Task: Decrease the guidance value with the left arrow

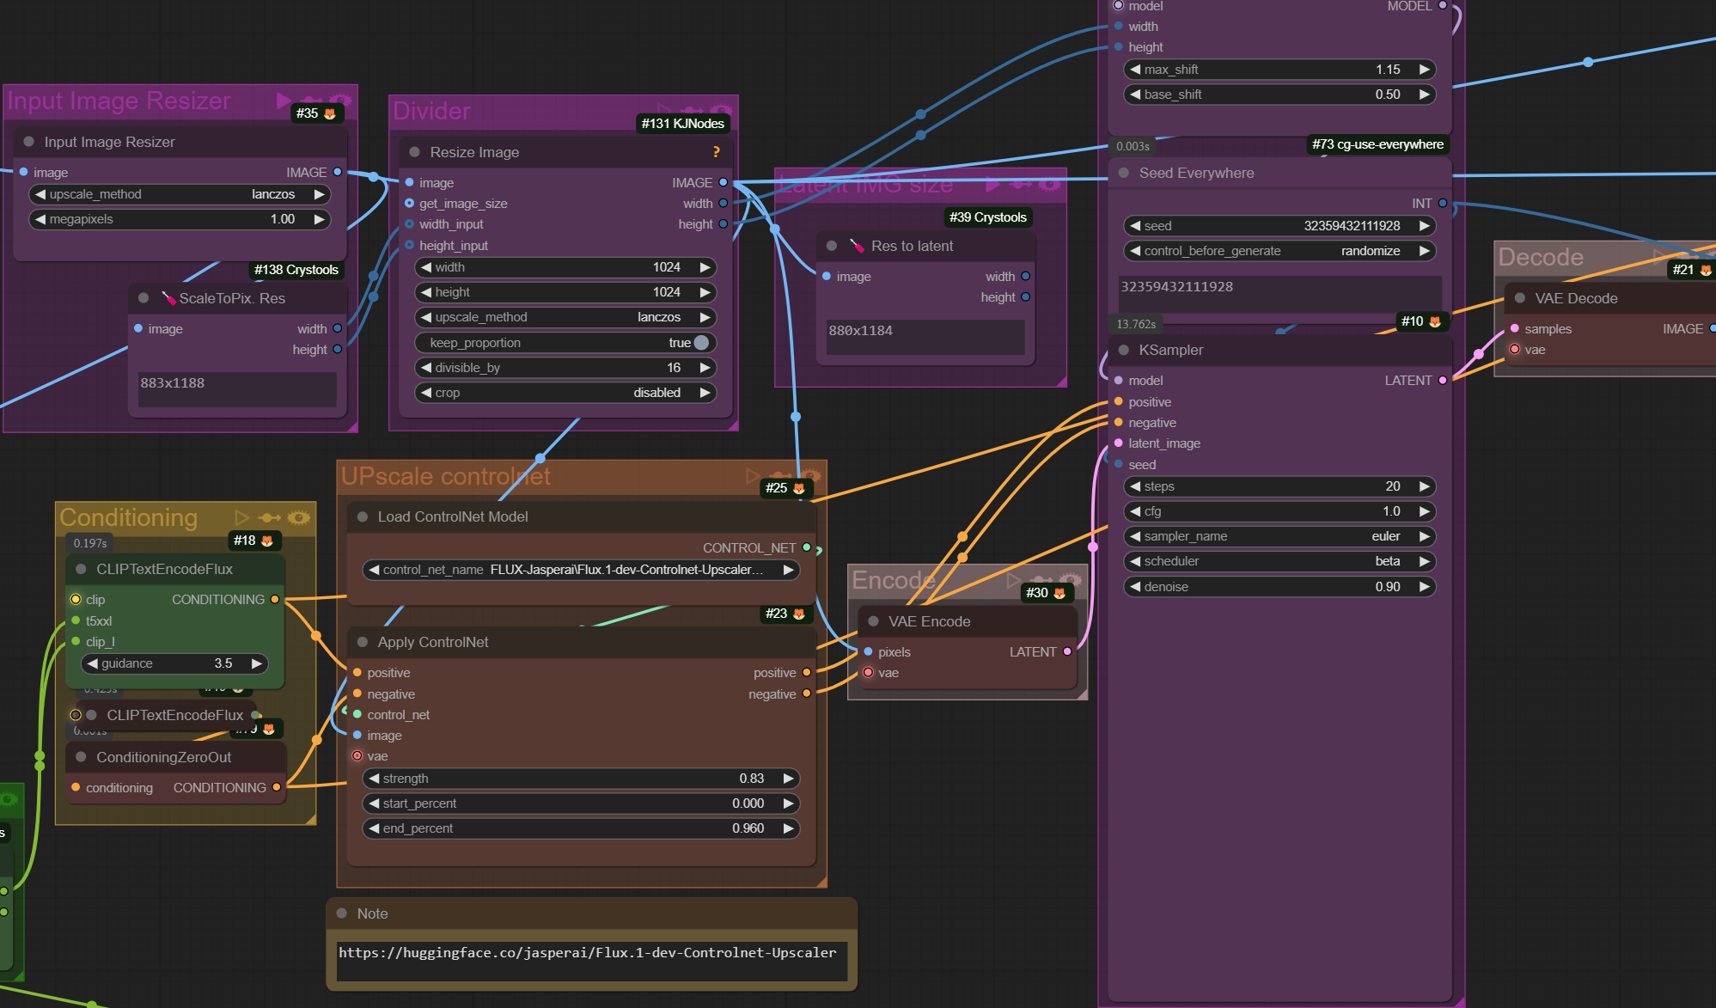Action: click(93, 663)
